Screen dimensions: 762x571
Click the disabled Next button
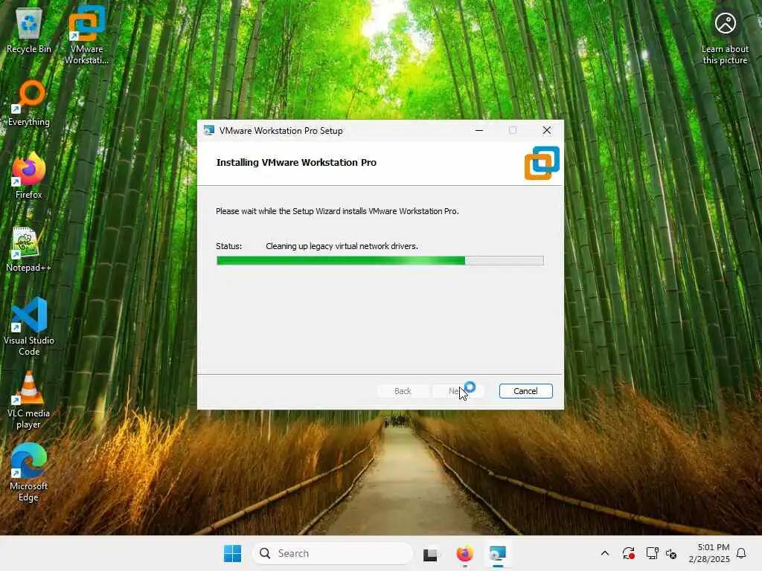click(x=458, y=391)
